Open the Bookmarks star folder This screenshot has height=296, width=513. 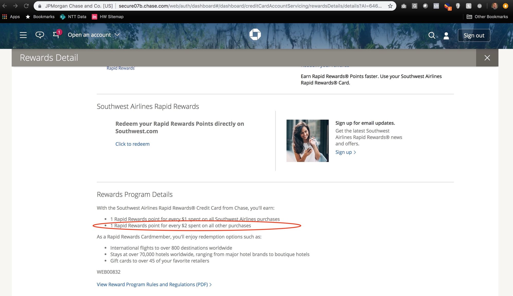click(40, 17)
